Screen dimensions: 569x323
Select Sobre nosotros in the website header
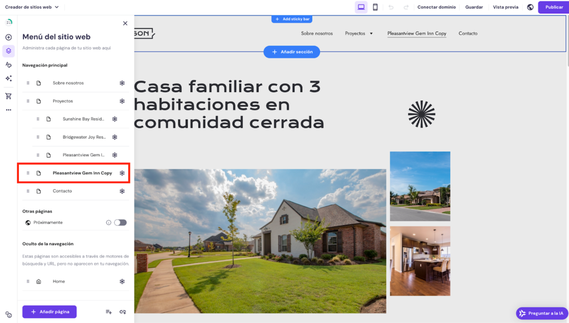click(317, 33)
